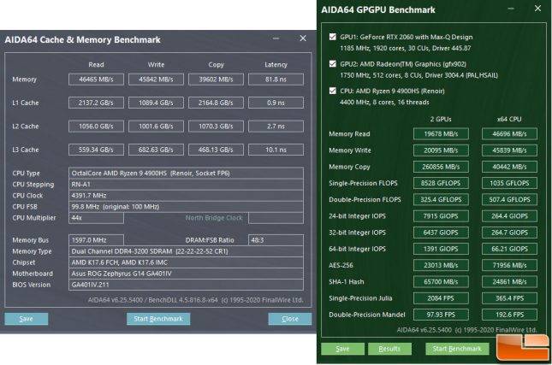552x365 pixels.
Task: Click the Motherboard field Asus ROG Zephyrus G14
Action: click(x=186, y=274)
